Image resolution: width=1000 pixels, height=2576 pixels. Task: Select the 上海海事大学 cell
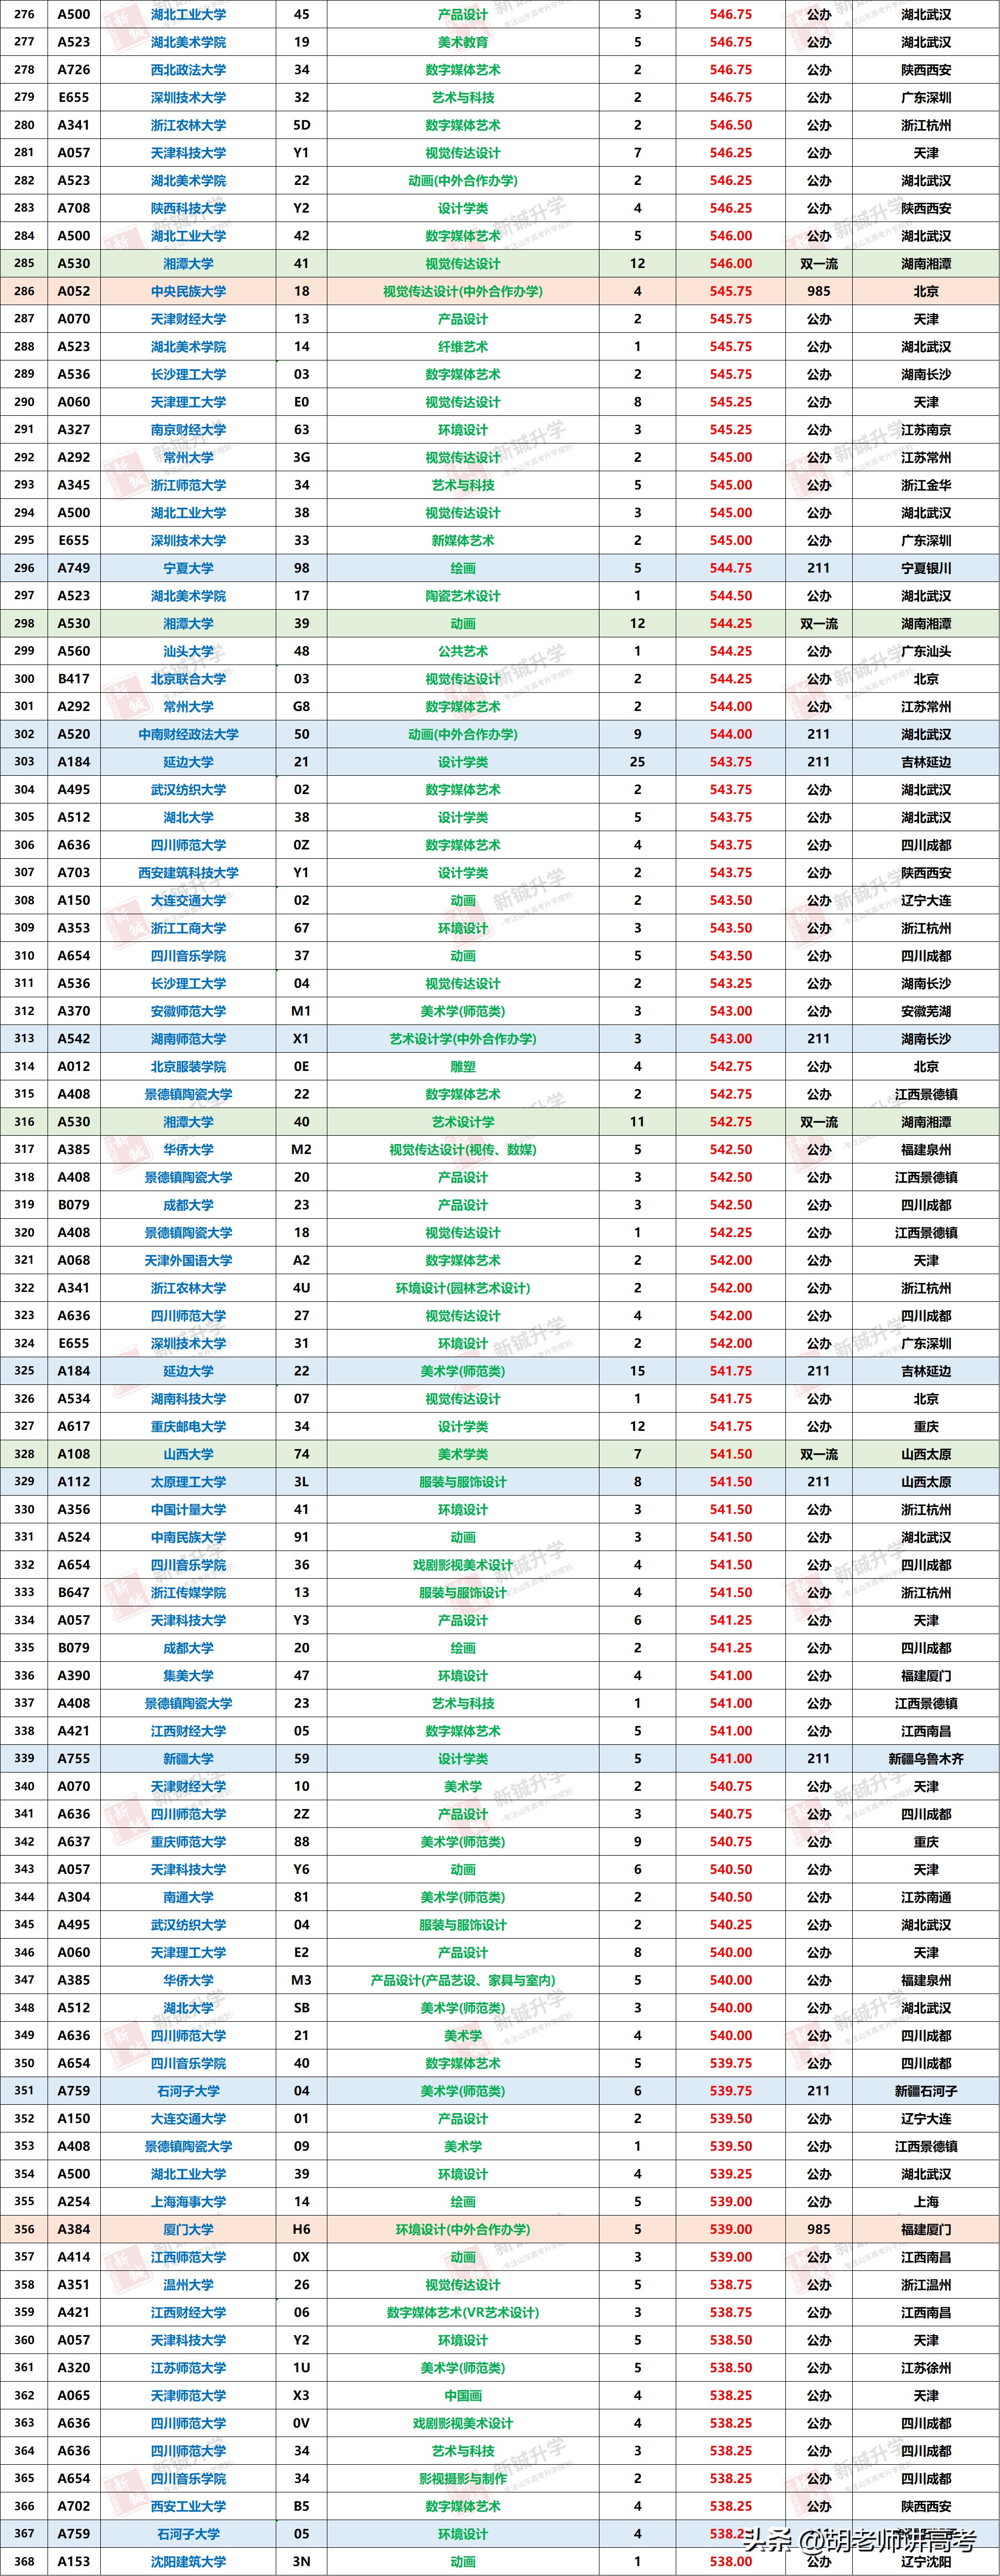(x=188, y=2201)
